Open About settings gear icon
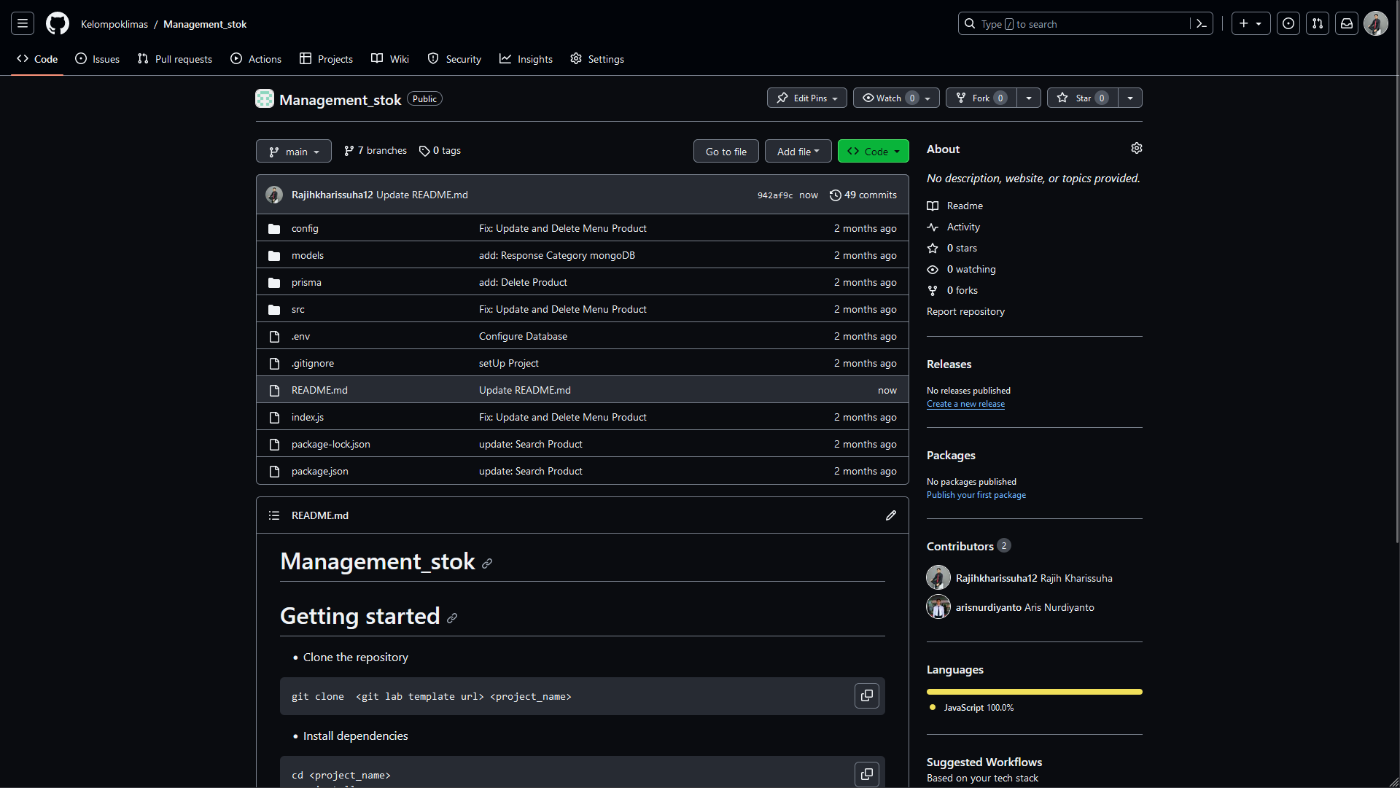1400x788 pixels. [1136, 149]
